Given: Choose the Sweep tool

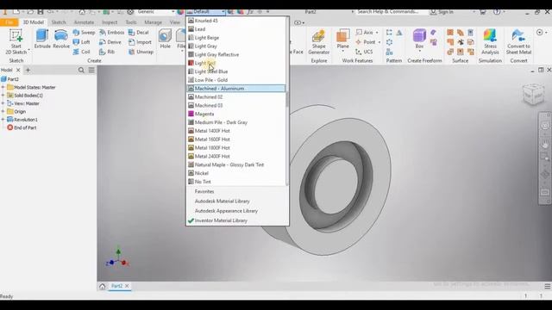Looking at the screenshot, I should click(x=84, y=33).
